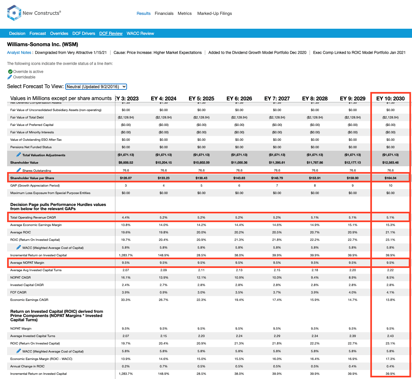Click the $164.04 shareholder value per share cell

(x=390, y=178)
